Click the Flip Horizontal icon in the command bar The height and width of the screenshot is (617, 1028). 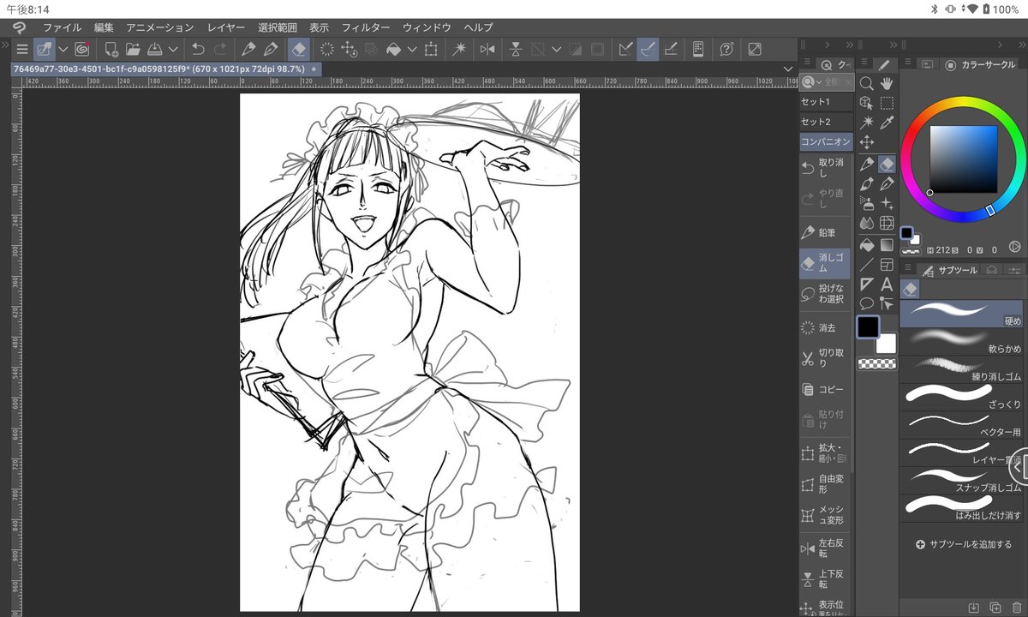pos(487,49)
